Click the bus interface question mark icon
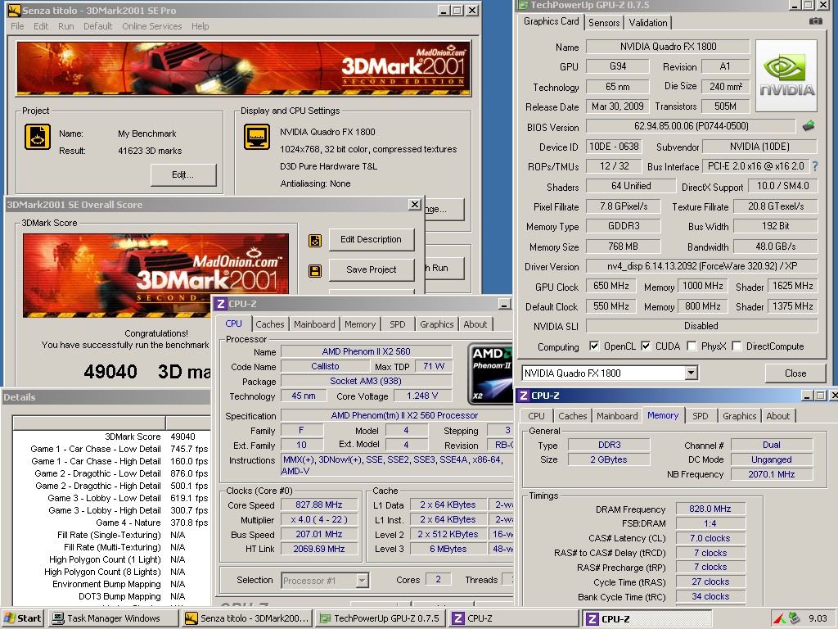Image resolution: width=838 pixels, height=629 pixels. [815, 166]
